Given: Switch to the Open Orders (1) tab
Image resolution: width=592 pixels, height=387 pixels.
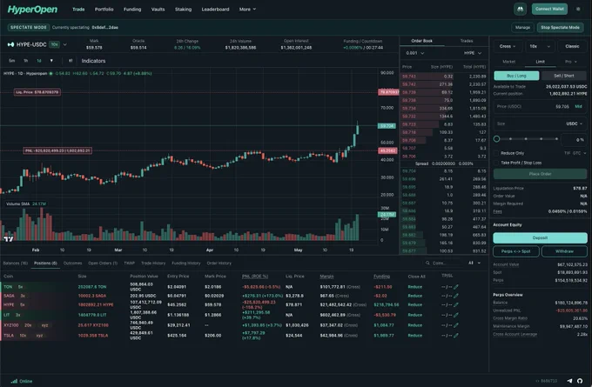Looking at the screenshot, I should coord(103,263).
